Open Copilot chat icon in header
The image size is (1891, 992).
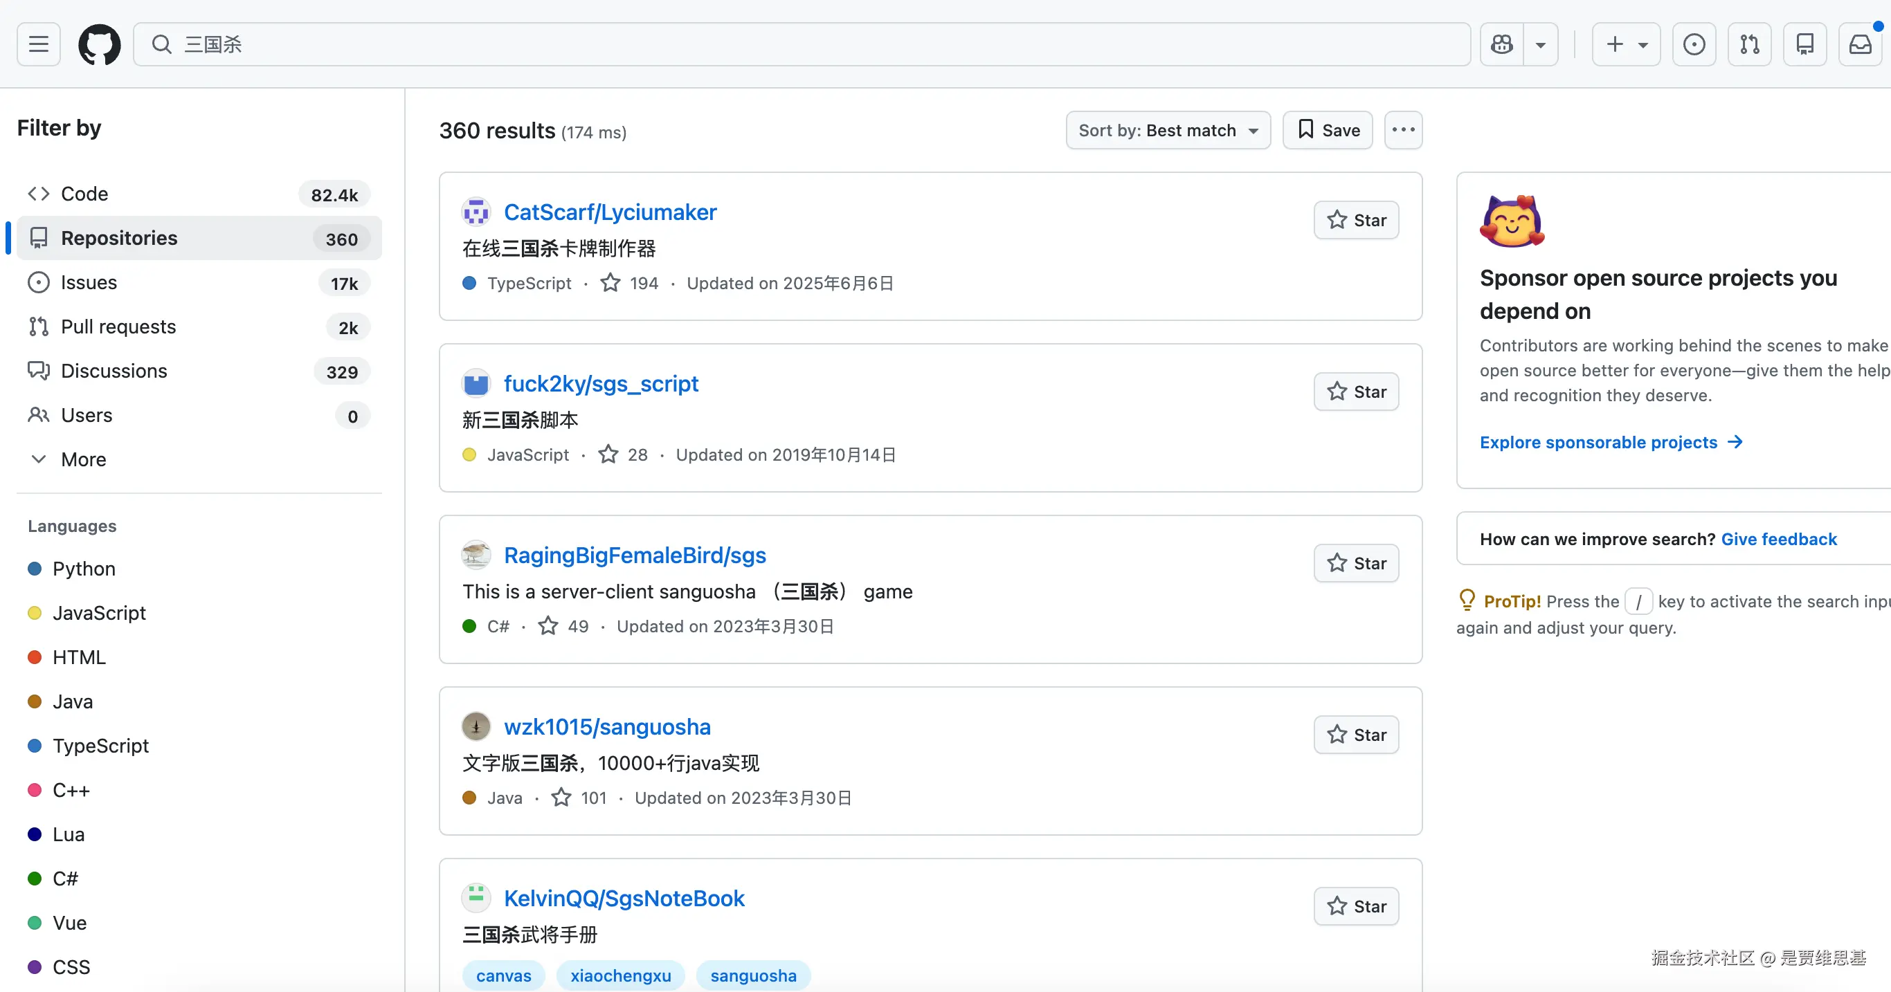tap(1502, 44)
